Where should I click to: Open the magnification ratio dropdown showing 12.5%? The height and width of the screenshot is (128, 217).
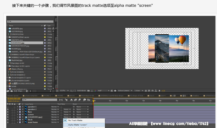(64, 91)
